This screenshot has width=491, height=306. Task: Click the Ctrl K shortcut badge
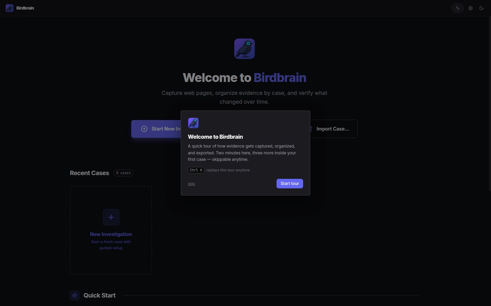pyautogui.click(x=196, y=170)
